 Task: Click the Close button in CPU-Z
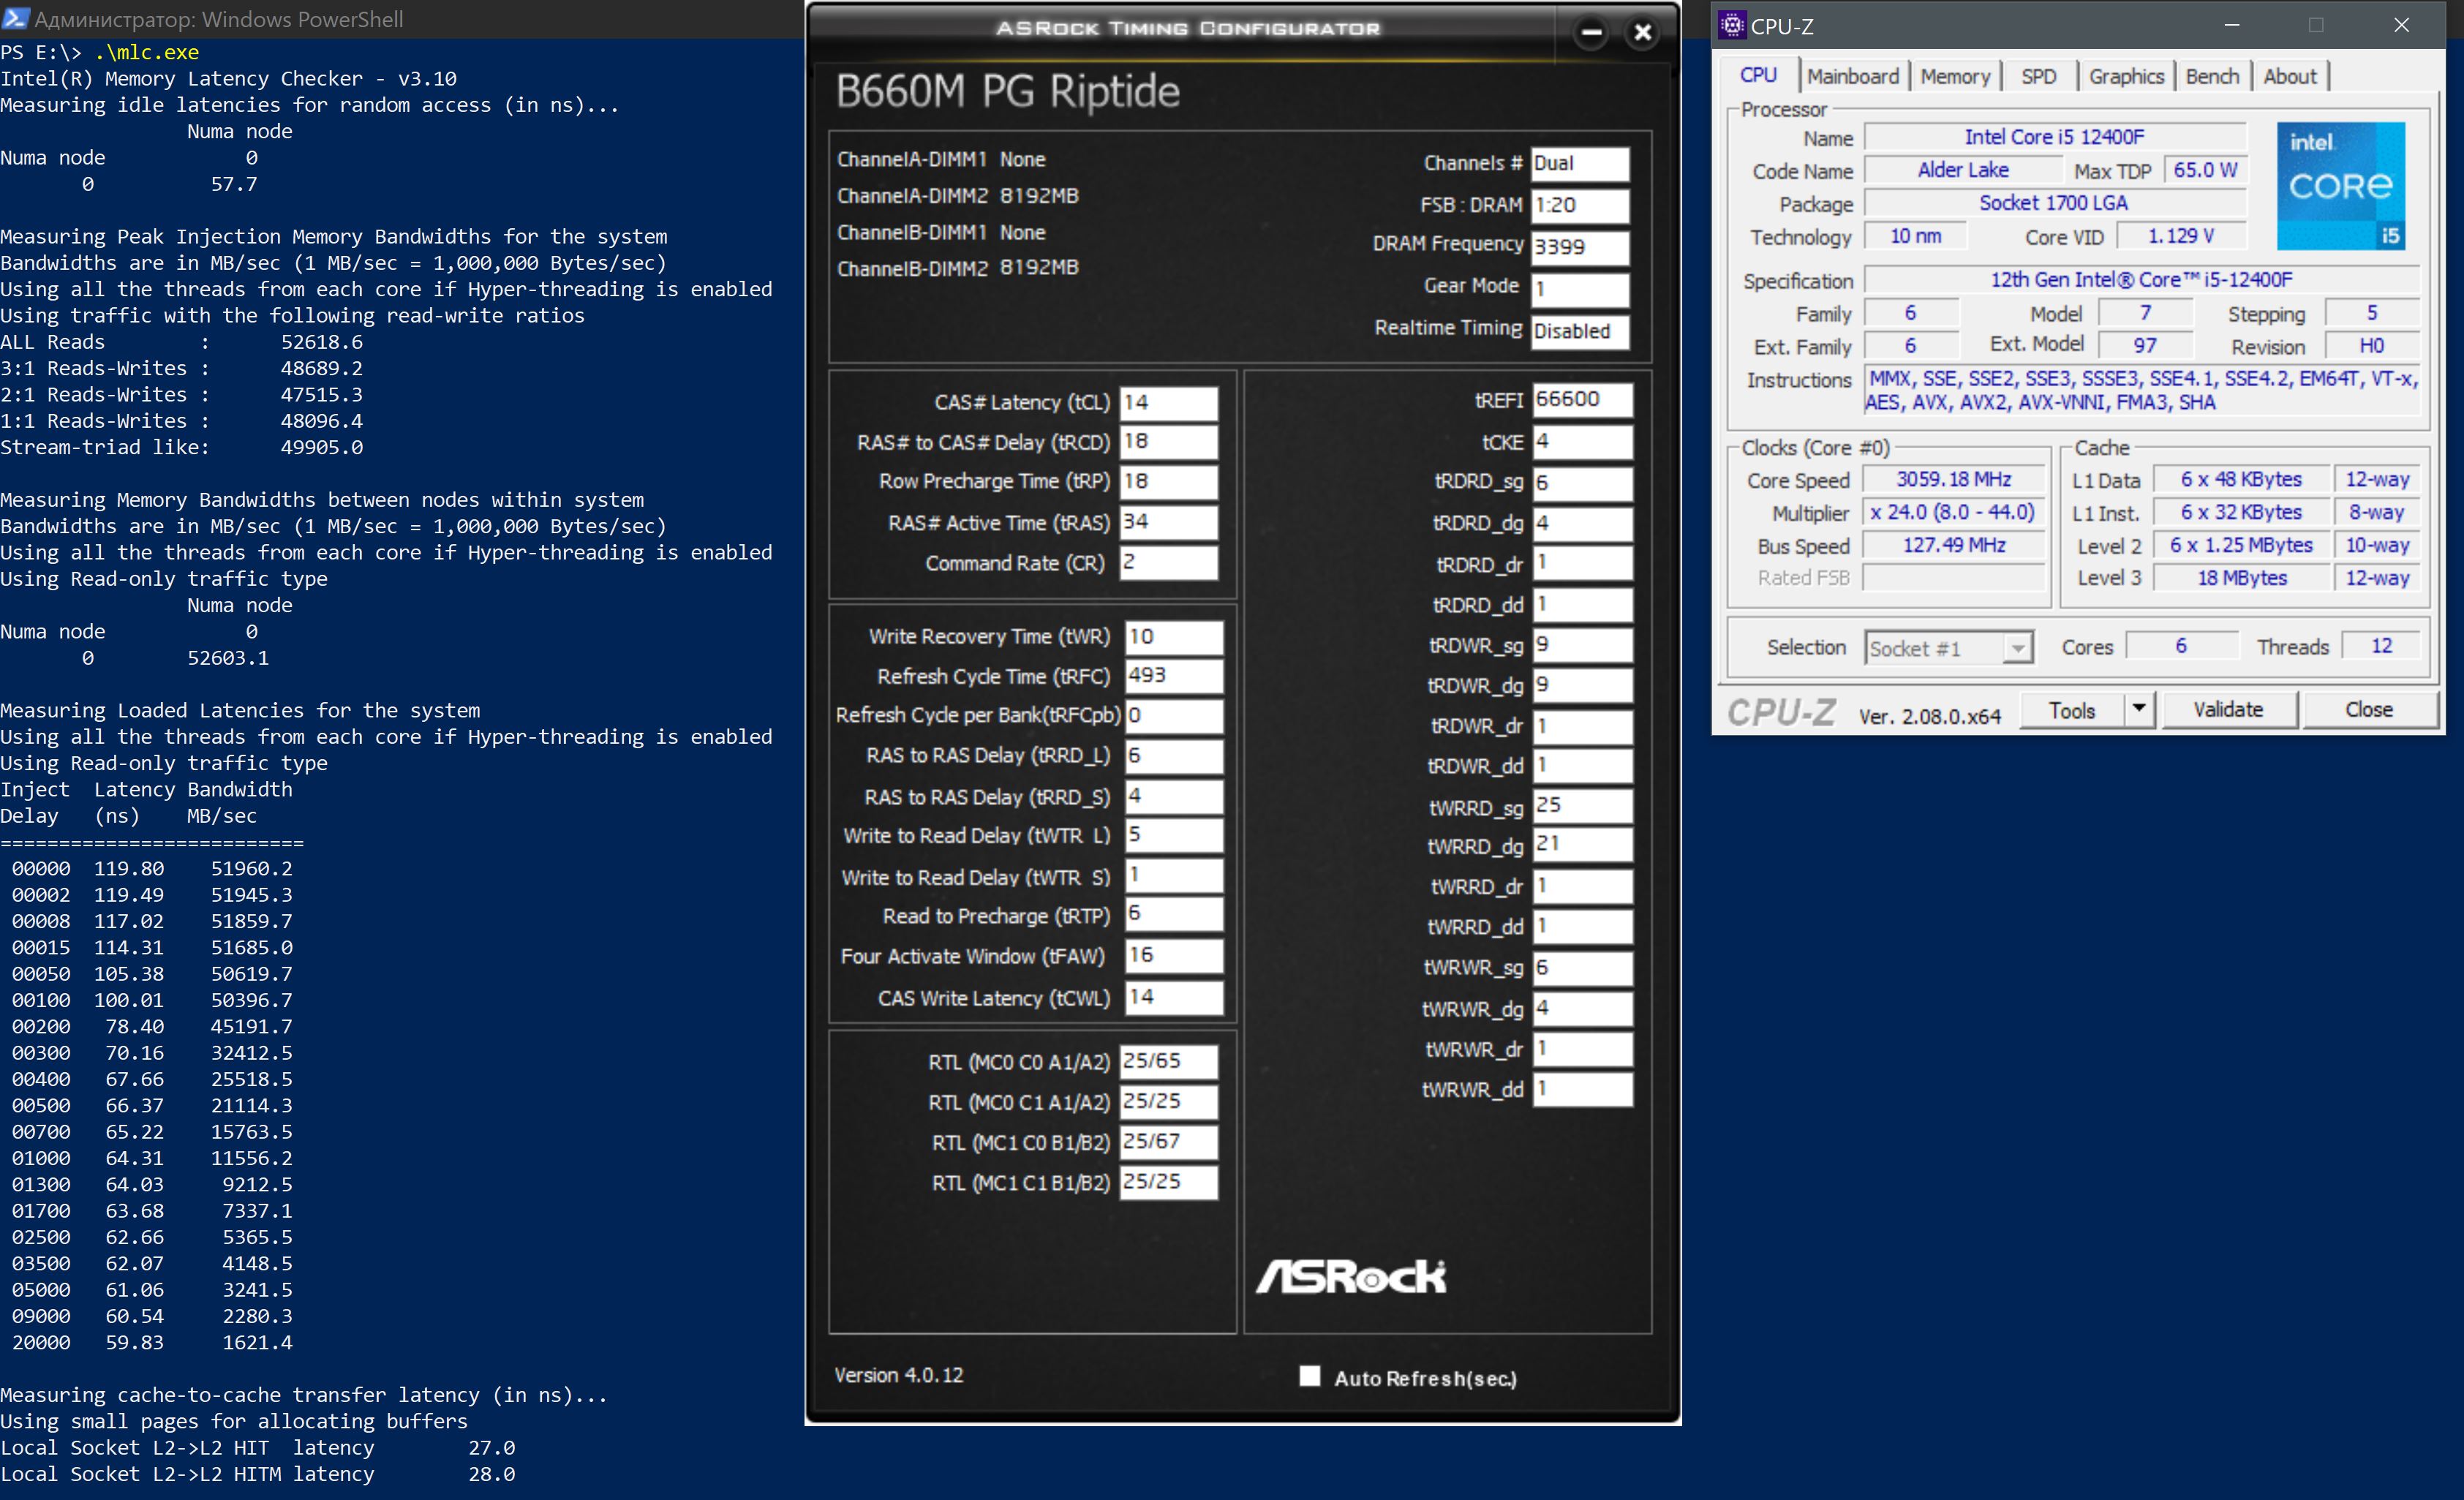point(2368,709)
